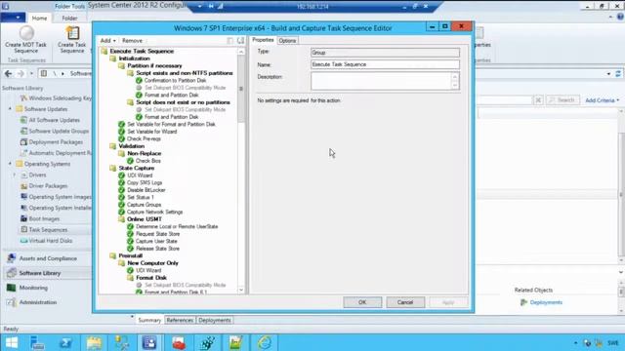The image size is (625, 351).
Task: Open Server Manager from the taskbar
Action: click(x=37, y=343)
